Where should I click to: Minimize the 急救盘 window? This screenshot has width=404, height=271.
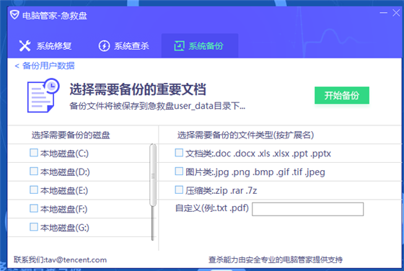(x=383, y=12)
